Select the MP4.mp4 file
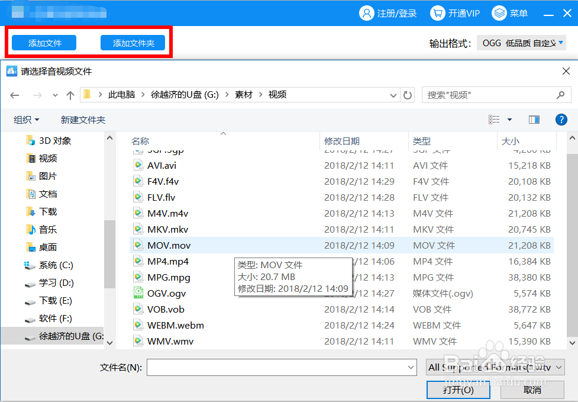The height and width of the screenshot is (402, 578). click(341, 261)
